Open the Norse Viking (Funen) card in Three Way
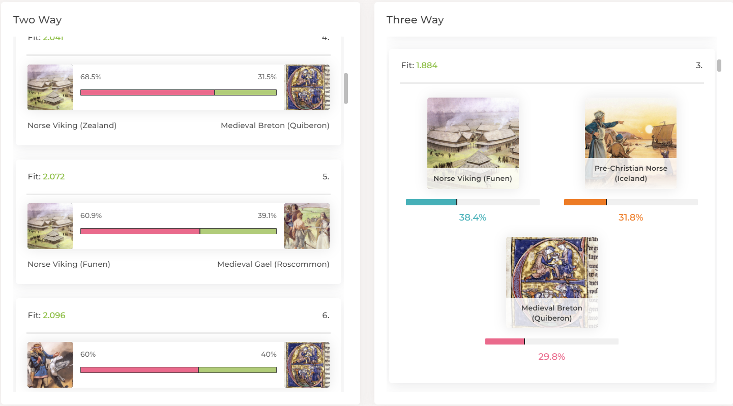This screenshot has width=733, height=406. tap(473, 143)
